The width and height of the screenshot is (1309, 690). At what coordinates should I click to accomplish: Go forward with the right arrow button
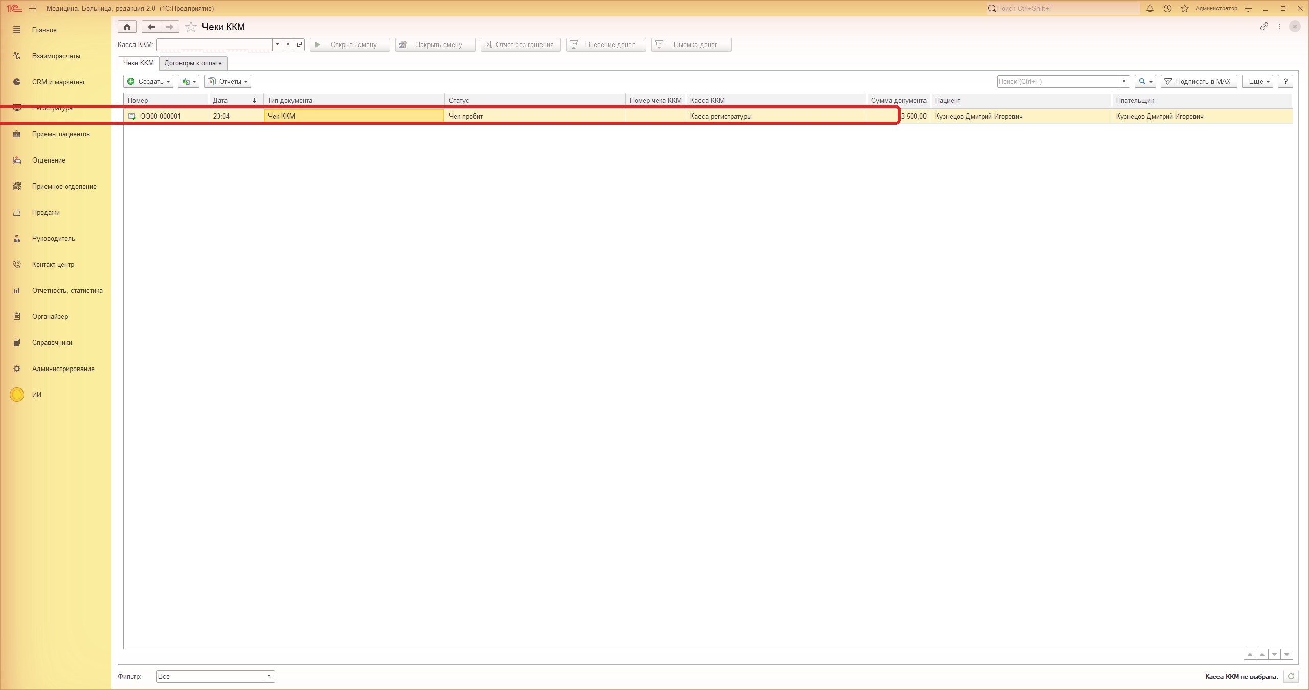[170, 27]
